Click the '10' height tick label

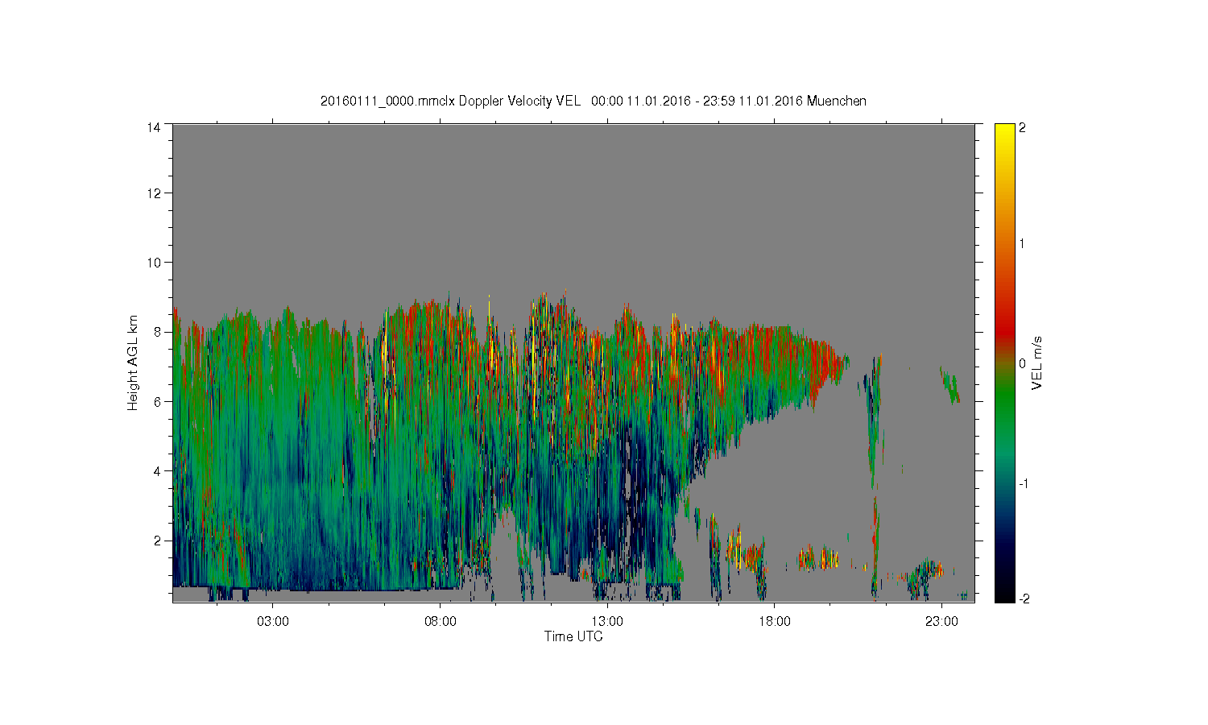tap(153, 263)
